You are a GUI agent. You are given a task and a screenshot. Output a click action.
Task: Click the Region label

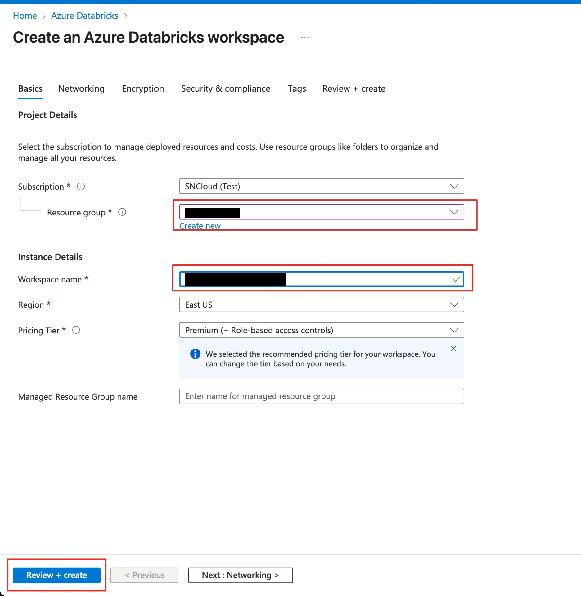click(31, 305)
